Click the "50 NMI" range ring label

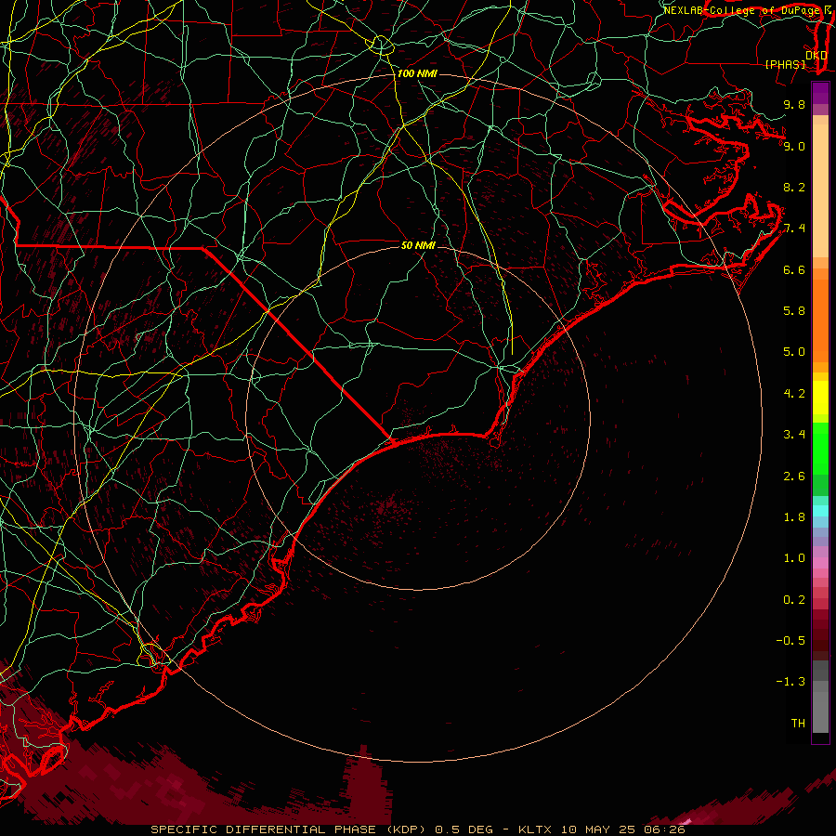[x=419, y=245]
